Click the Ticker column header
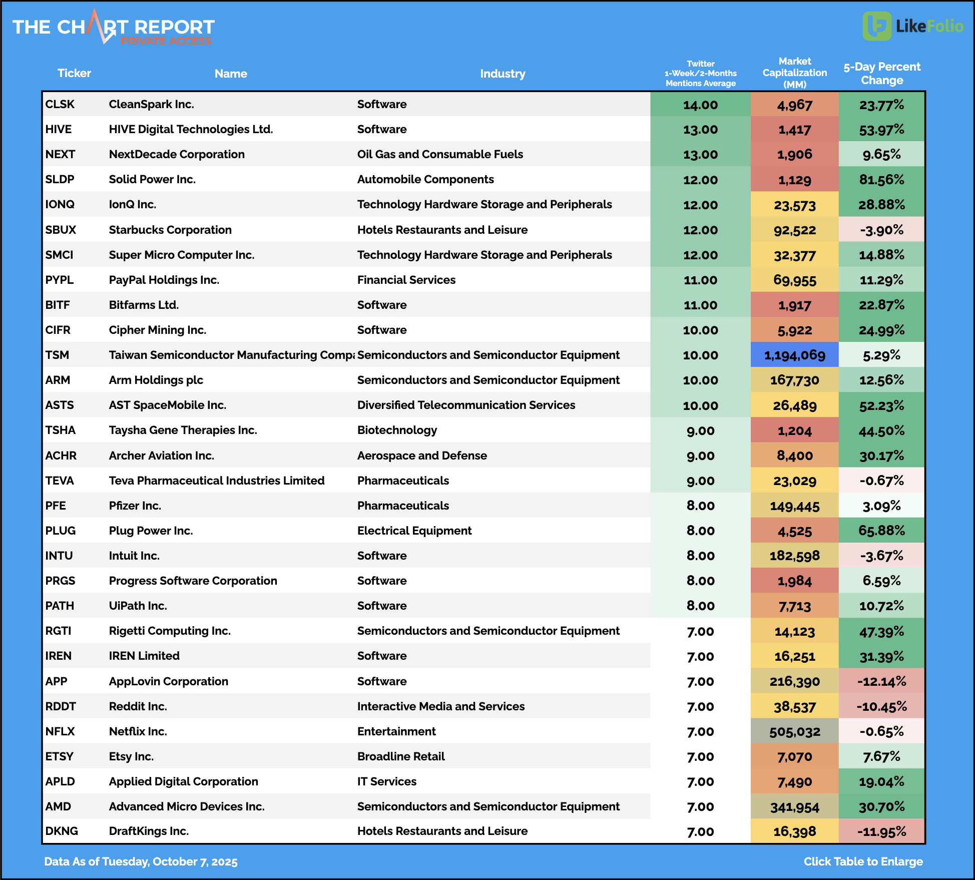975x880 pixels. click(74, 73)
